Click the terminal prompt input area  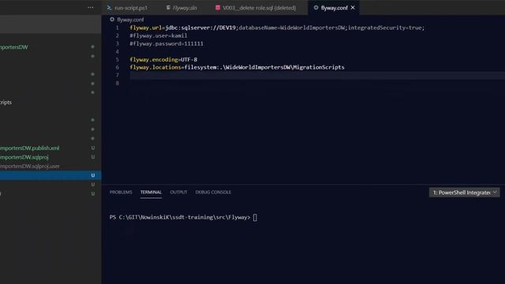pyautogui.click(x=255, y=218)
